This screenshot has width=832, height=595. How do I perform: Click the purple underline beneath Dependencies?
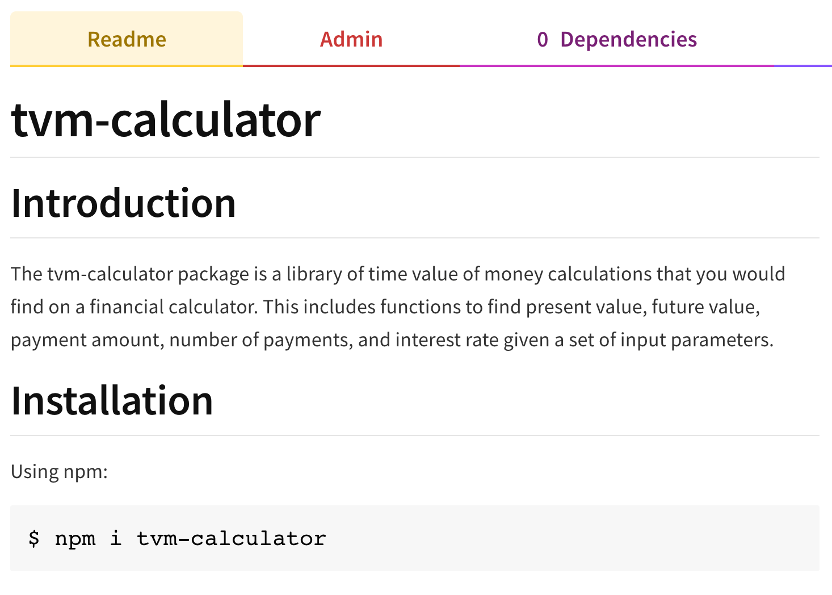point(617,66)
